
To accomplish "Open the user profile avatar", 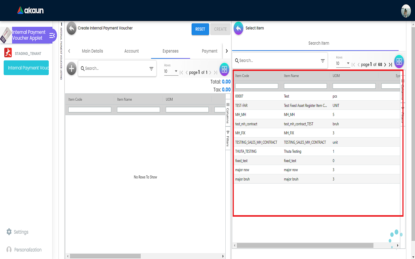I will 406,11.
